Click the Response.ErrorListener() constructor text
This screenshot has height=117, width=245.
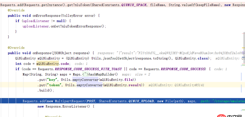point(68,107)
